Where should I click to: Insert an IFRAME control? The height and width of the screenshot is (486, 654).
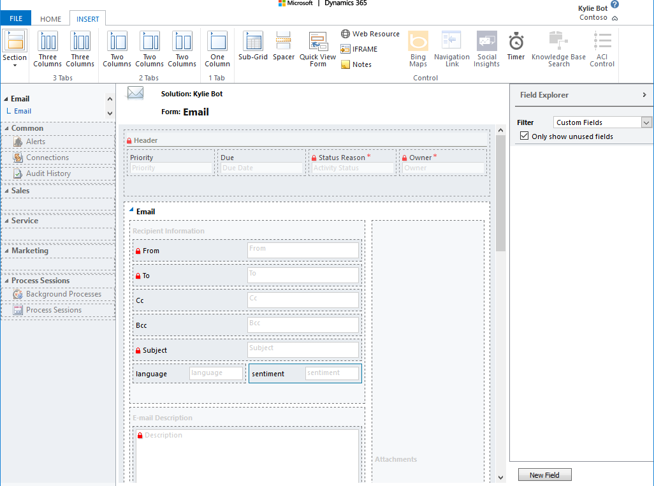pos(359,49)
